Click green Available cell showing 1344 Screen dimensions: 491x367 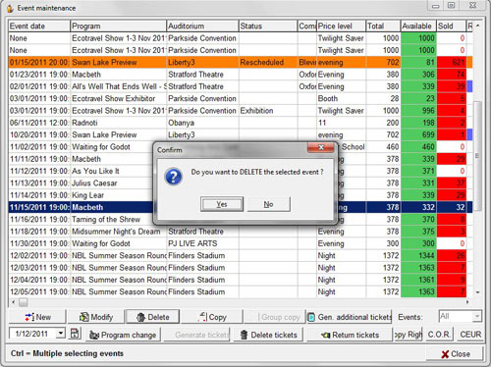tap(418, 256)
